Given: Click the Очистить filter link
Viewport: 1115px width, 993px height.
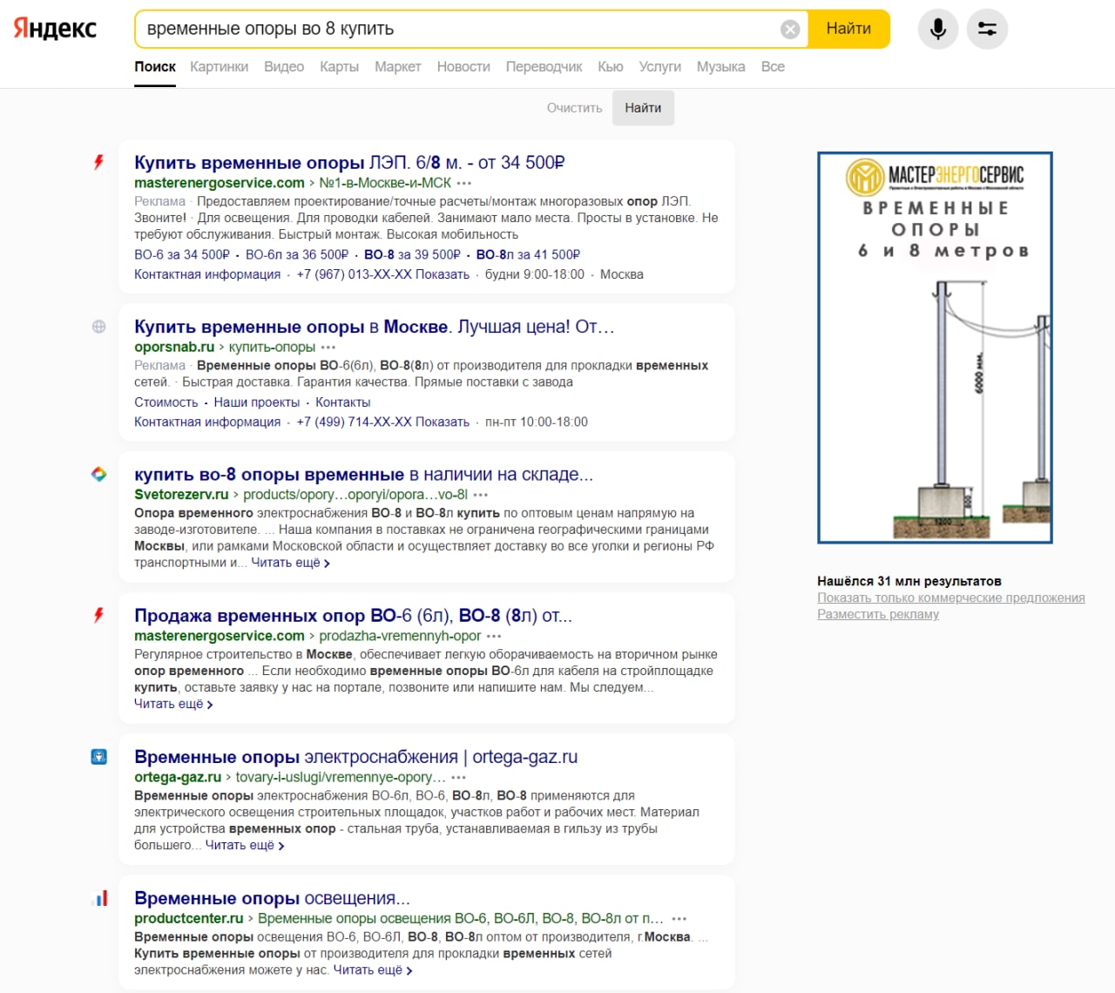Looking at the screenshot, I should point(574,108).
